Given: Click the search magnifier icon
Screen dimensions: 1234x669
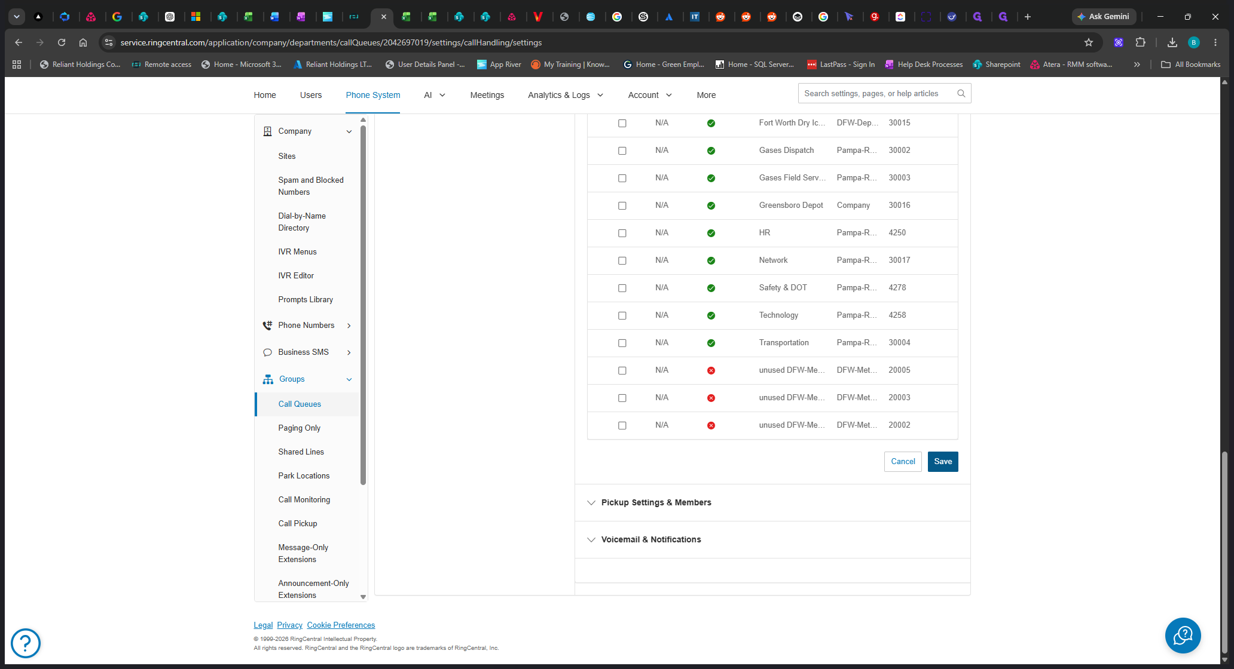Looking at the screenshot, I should 961,93.
